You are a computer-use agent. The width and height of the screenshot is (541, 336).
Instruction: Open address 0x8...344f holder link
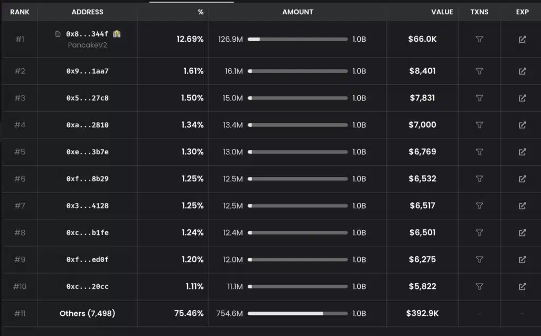tap(87, 34)
